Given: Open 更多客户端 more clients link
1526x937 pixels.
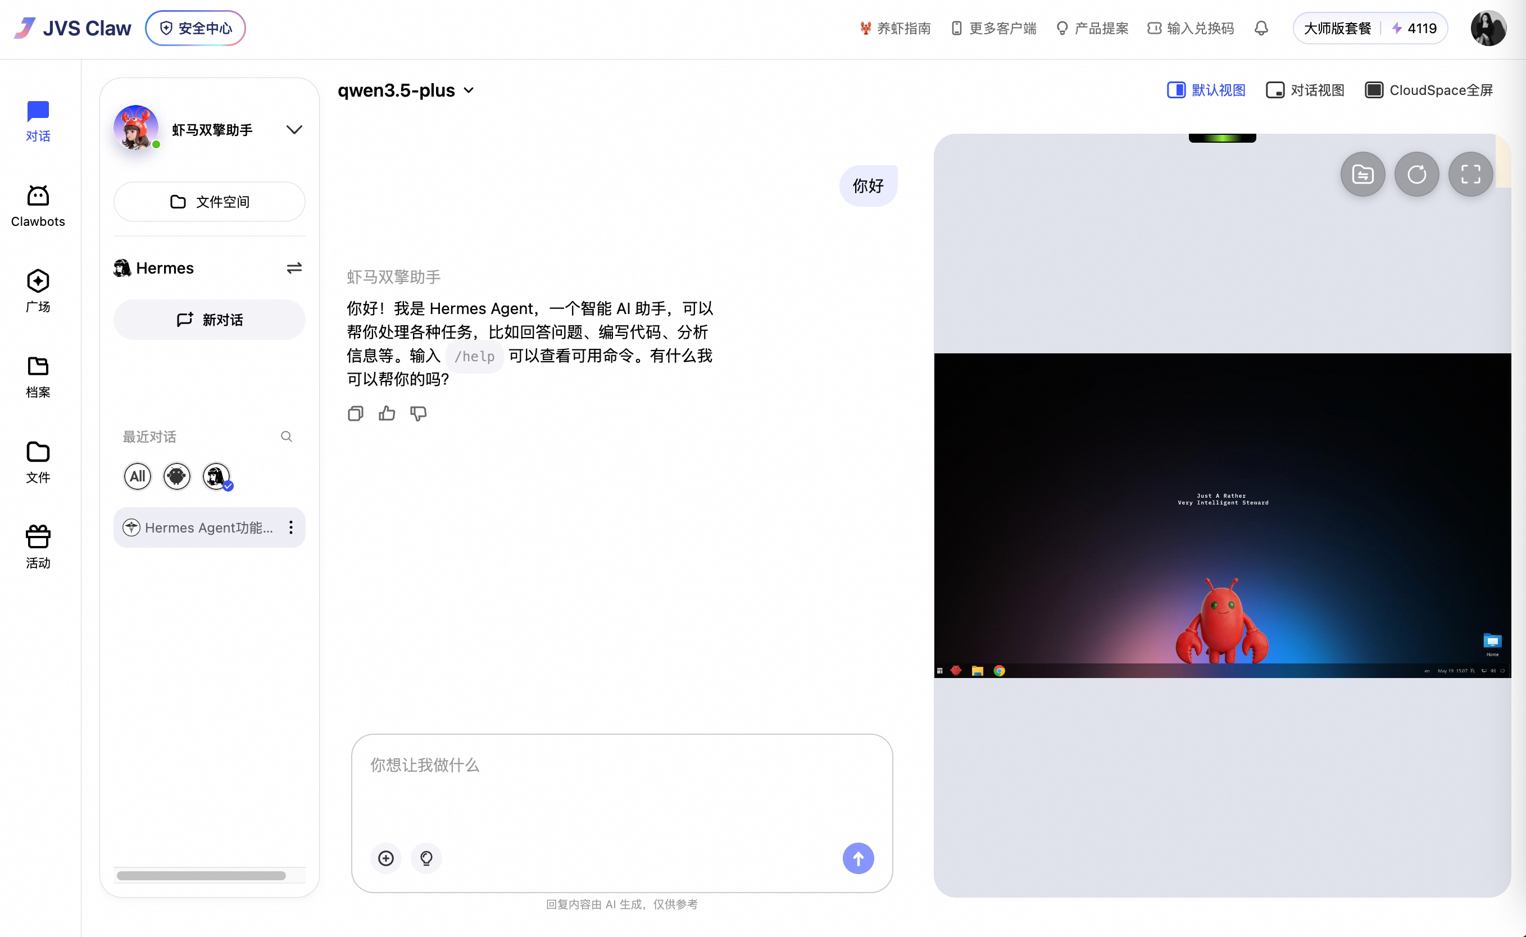Looking at the screenshot, I should pos(993,29).
